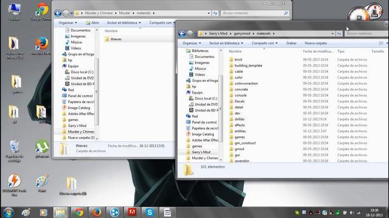Click the Back arrow in the Murder window
This screenshot has height=218, width=389.
pos(58,13)
